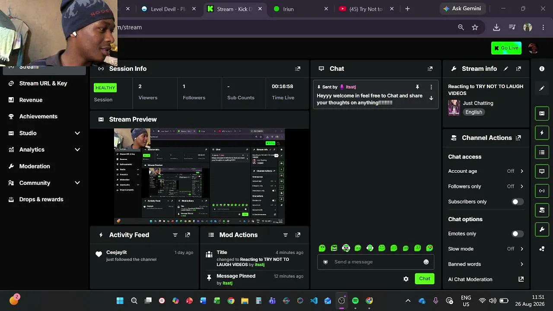Screen dimensions: 553x311
Task: Open AI Chat Moderation link
Action: click(486, 279)
